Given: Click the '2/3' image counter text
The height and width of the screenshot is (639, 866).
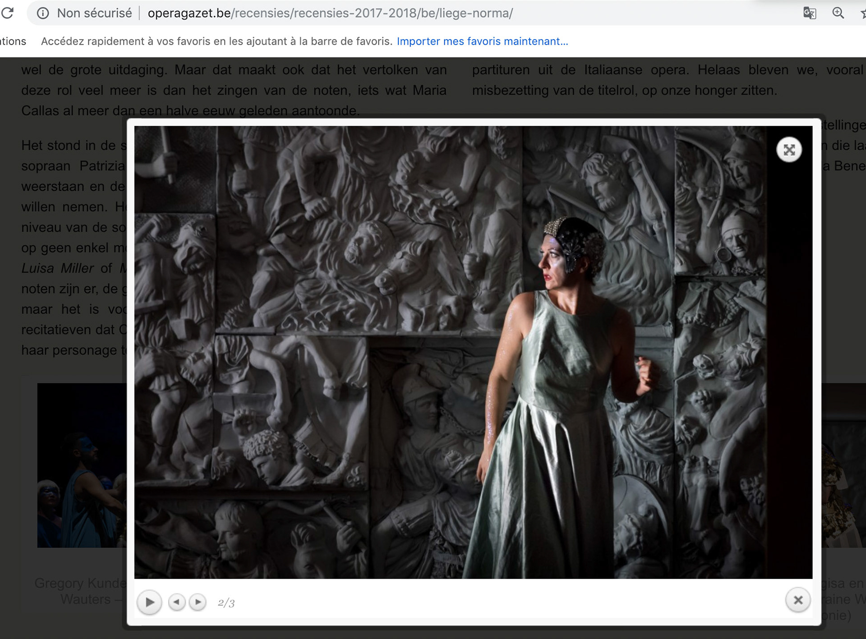Looking at the screenshot, I should pos(226,603).
